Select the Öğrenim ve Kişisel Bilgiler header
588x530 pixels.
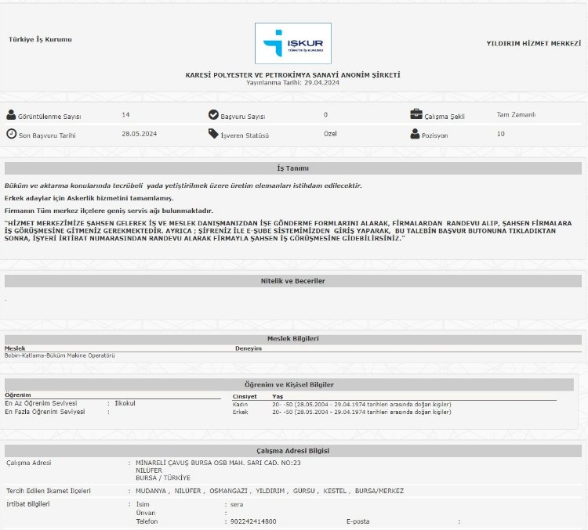(293, 384)
